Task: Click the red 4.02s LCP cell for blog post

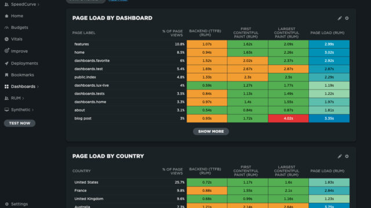Action: tap(288, 118)
